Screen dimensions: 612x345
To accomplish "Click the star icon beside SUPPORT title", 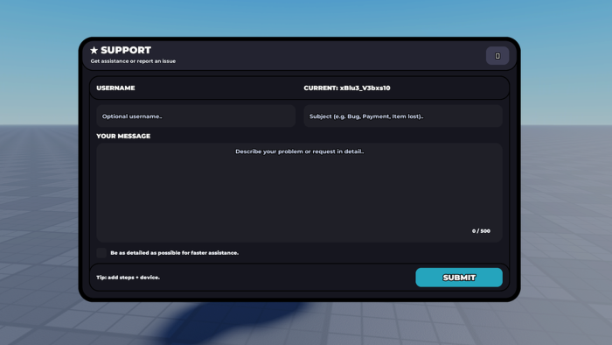I will tap(94, 50).
